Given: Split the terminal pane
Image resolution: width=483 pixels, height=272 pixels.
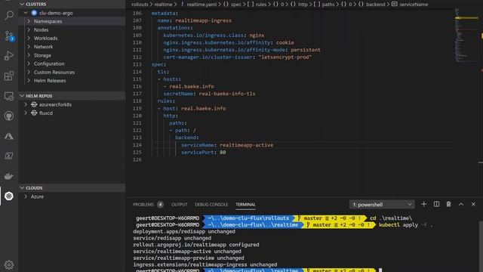Looking at the screenshot, I should pyautogui.click(x=436, y=204).
